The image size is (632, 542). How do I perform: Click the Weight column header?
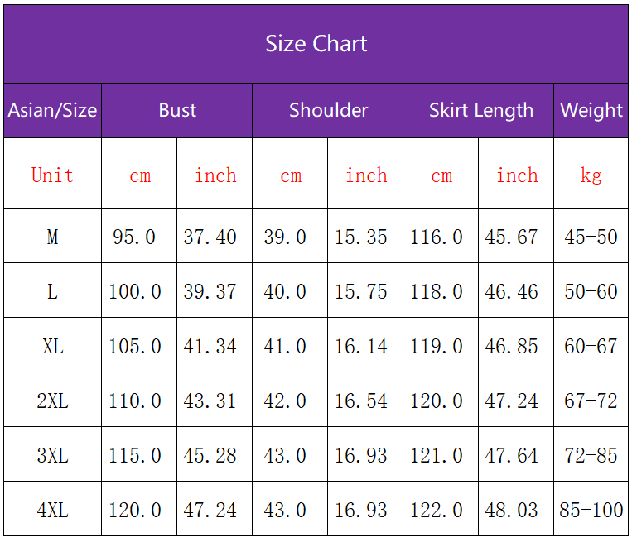[591, 110]
